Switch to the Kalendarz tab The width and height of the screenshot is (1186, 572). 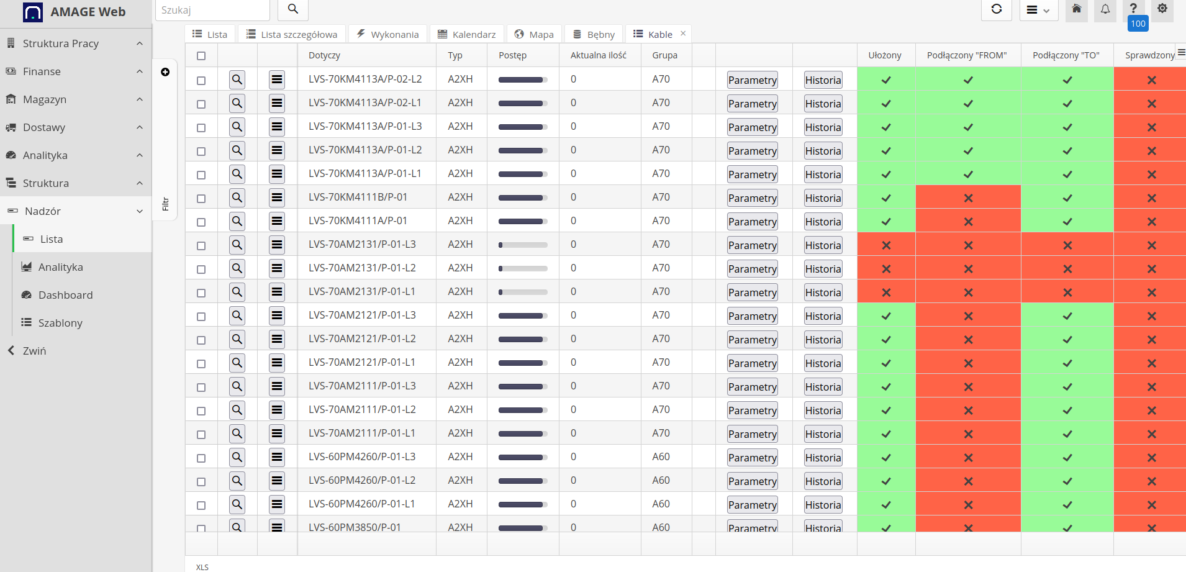[466, 34]
